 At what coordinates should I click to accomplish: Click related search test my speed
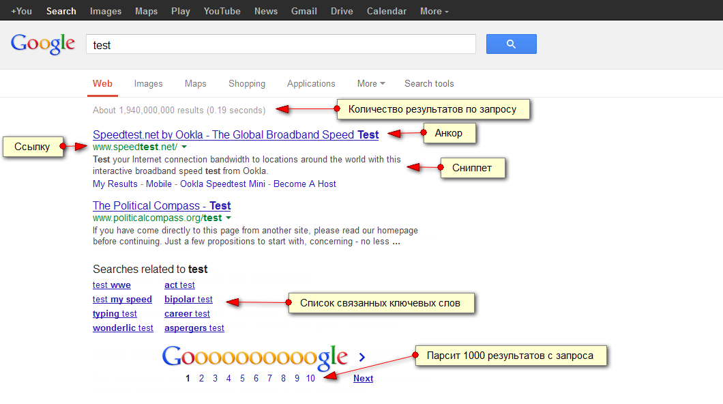tap(122, 300)
